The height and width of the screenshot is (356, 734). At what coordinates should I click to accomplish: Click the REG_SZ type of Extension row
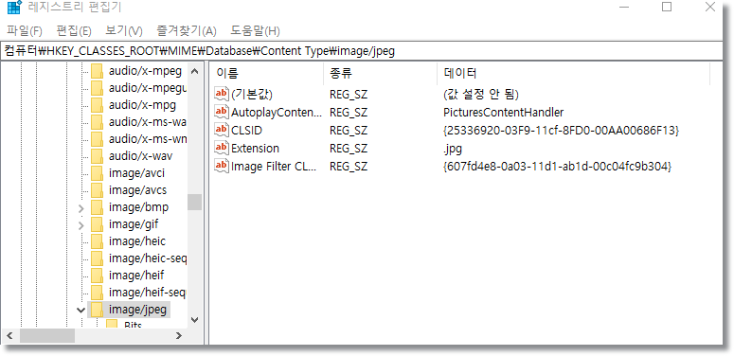(x=349, y=149)
